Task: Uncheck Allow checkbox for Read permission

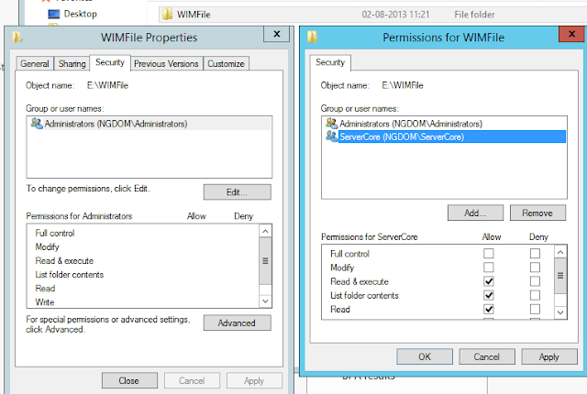Action: coord(489,309)
